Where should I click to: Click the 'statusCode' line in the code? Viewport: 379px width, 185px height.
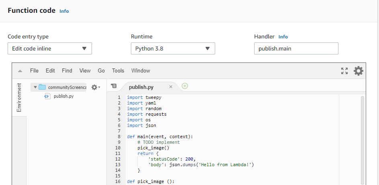pos(171,159)
